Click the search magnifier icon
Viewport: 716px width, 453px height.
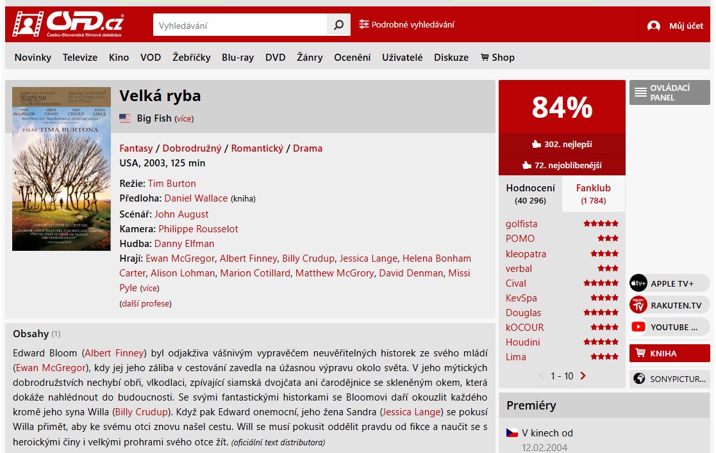[338, 24]
